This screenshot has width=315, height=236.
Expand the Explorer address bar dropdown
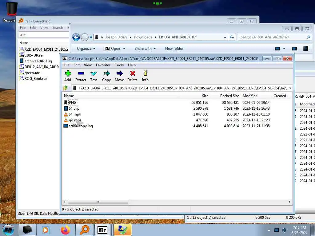(x=225, y=37)
